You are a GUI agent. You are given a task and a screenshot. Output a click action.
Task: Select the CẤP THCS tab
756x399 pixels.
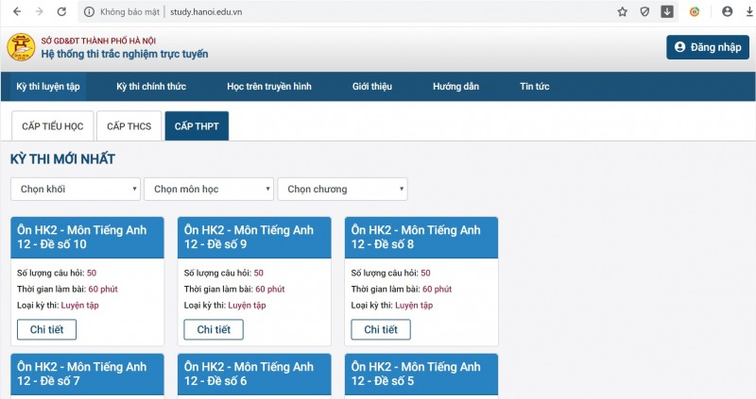129,126
